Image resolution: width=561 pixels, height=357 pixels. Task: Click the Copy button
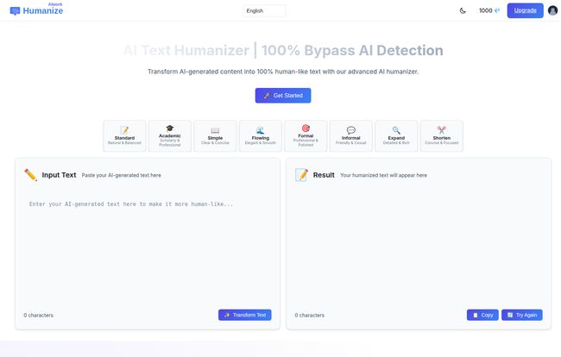[x=482, y=315]
